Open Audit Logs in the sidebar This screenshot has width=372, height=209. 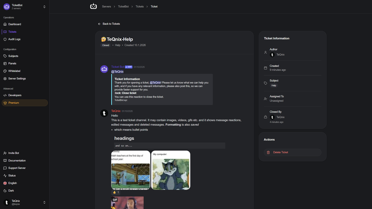point(14,39)
